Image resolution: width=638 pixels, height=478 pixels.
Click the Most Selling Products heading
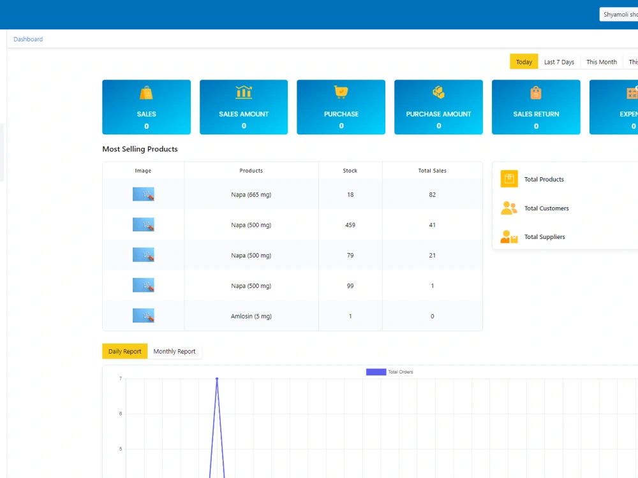click(140, 149)
